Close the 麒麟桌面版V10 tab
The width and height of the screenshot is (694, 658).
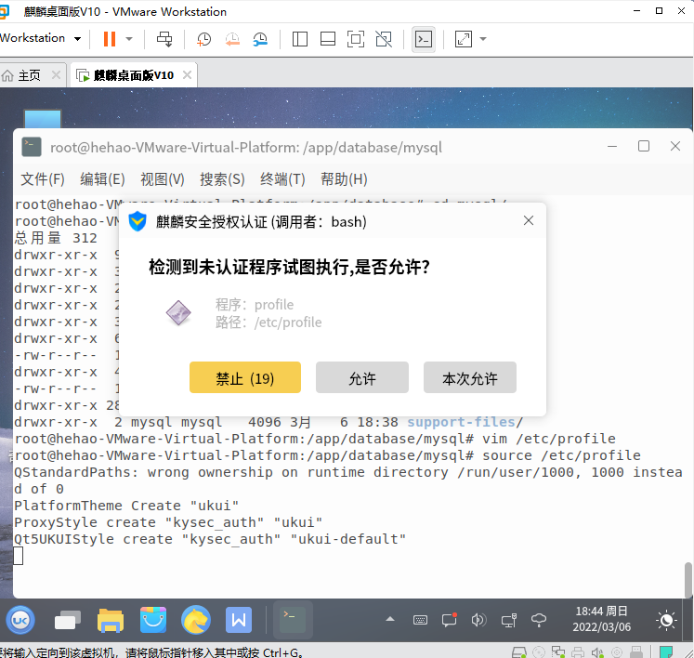[188, 75]
